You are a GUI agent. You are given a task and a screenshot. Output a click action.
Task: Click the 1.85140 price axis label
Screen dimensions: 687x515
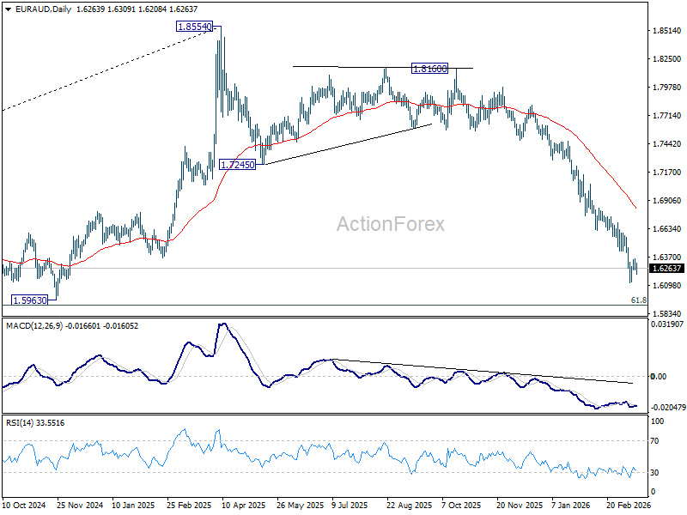[667, 31]
